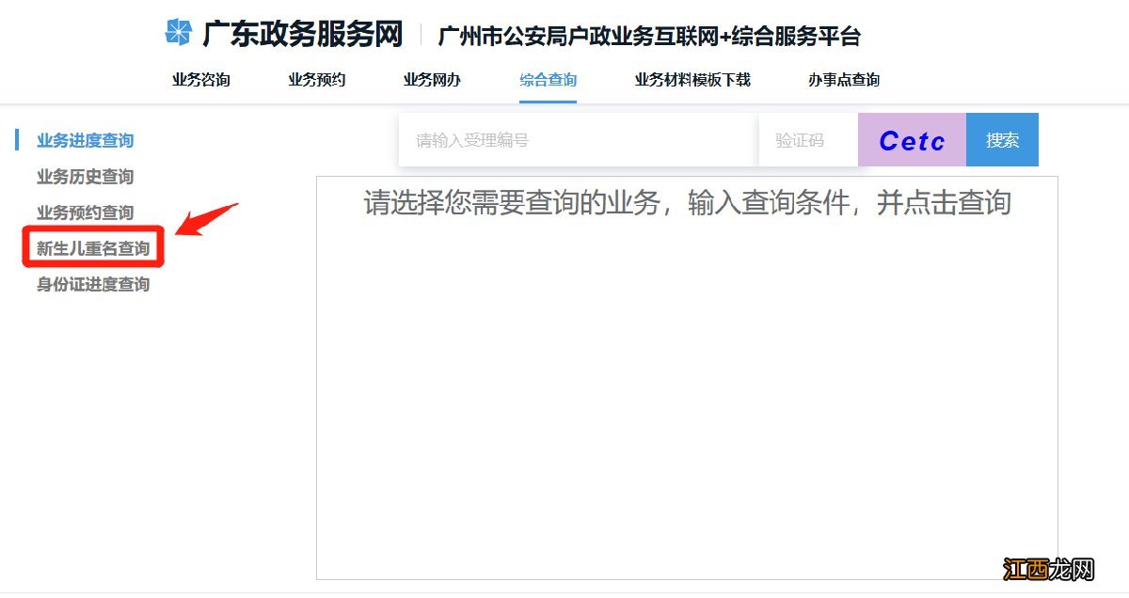The width and height of the screenshot is (1129, 598).
Task: Click the blue sidebar highlight bar
Action: point(17,139)
